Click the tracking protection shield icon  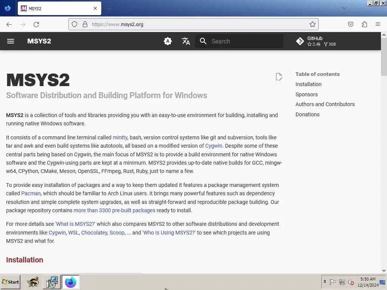pyautogui.click(x=74, y=24)
